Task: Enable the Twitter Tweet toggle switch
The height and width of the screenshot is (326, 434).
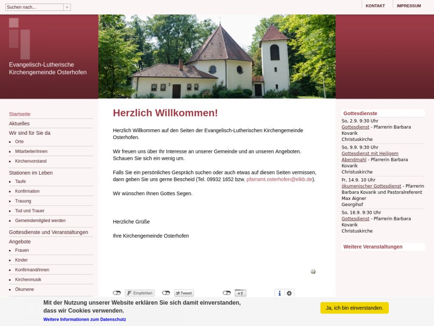Action: [166, 293]
